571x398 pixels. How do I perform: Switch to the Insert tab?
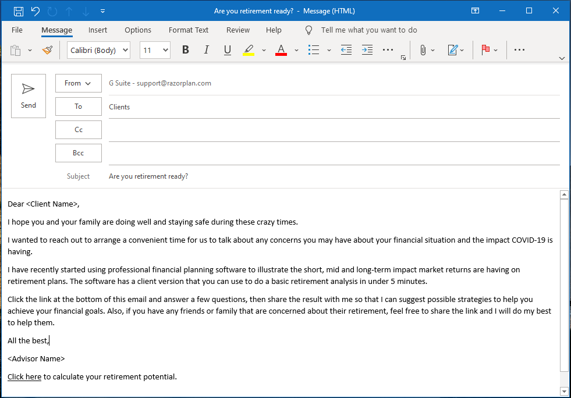pos(98,30)
